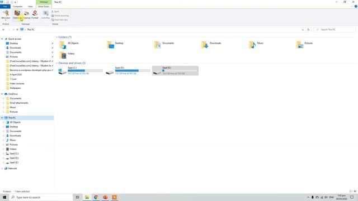Open Chrome from the taskbar

96,197
